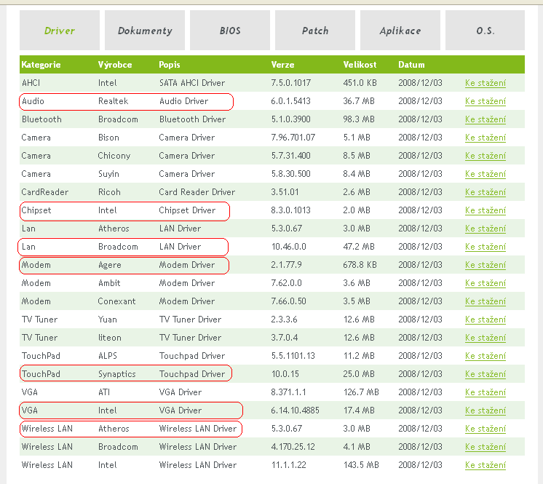543x484 pixels.
Task: Select the Agere manufacturer cell
Action: 110,265
